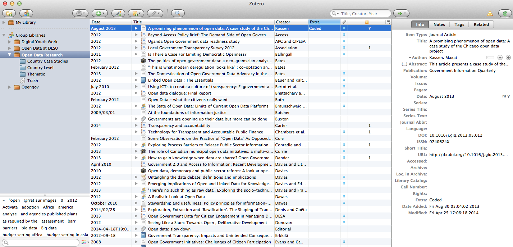The image size is (513, 247).
Task: Open the dx.doi.org URL field
Action: [468, 155]
